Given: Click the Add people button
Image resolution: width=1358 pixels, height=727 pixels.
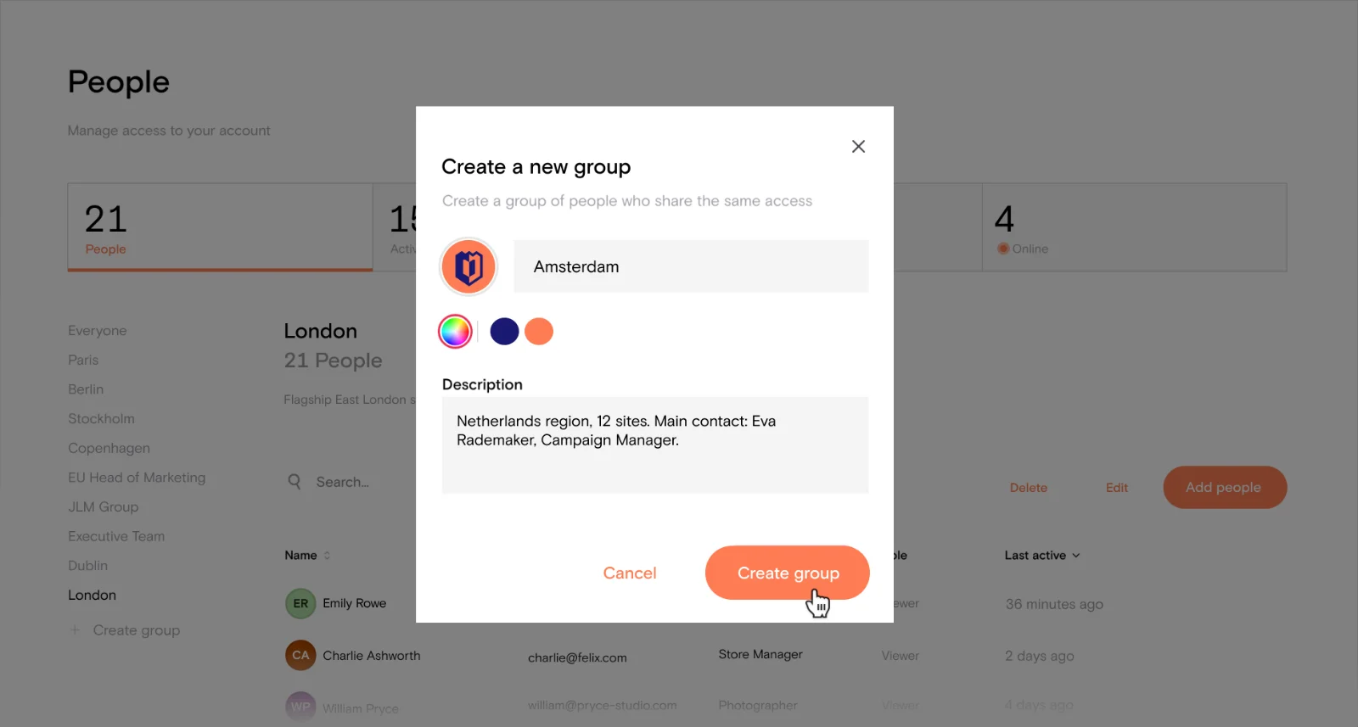Looking at the screenshot, I should pos(1225,487).
